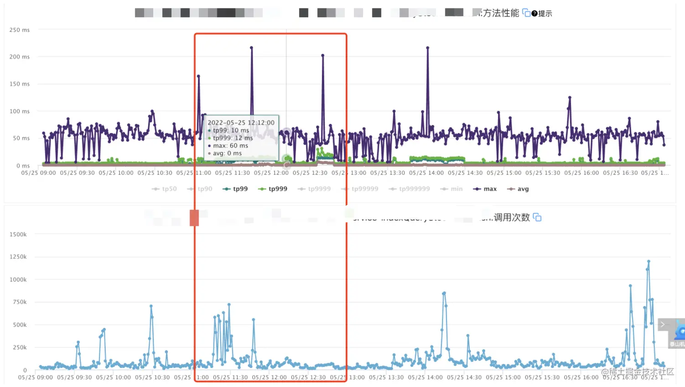Expand the side panel arrow tab
Image resolution: width=685 pixels, height=387 pixels.
point(663,324)
